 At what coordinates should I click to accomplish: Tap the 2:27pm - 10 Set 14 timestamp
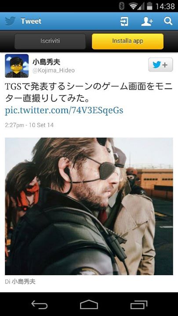29,125
